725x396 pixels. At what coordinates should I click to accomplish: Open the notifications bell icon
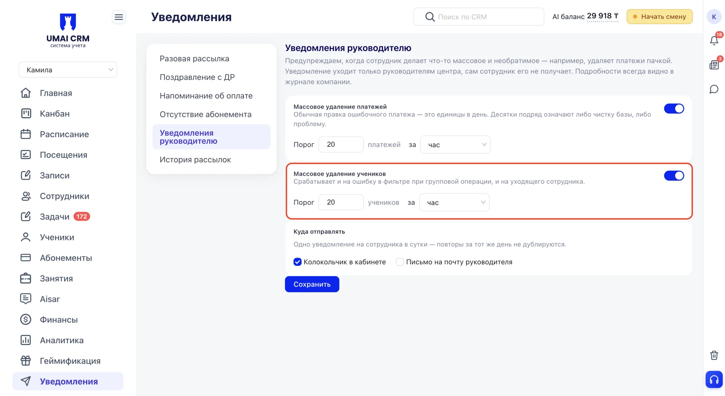coord(714,40)
